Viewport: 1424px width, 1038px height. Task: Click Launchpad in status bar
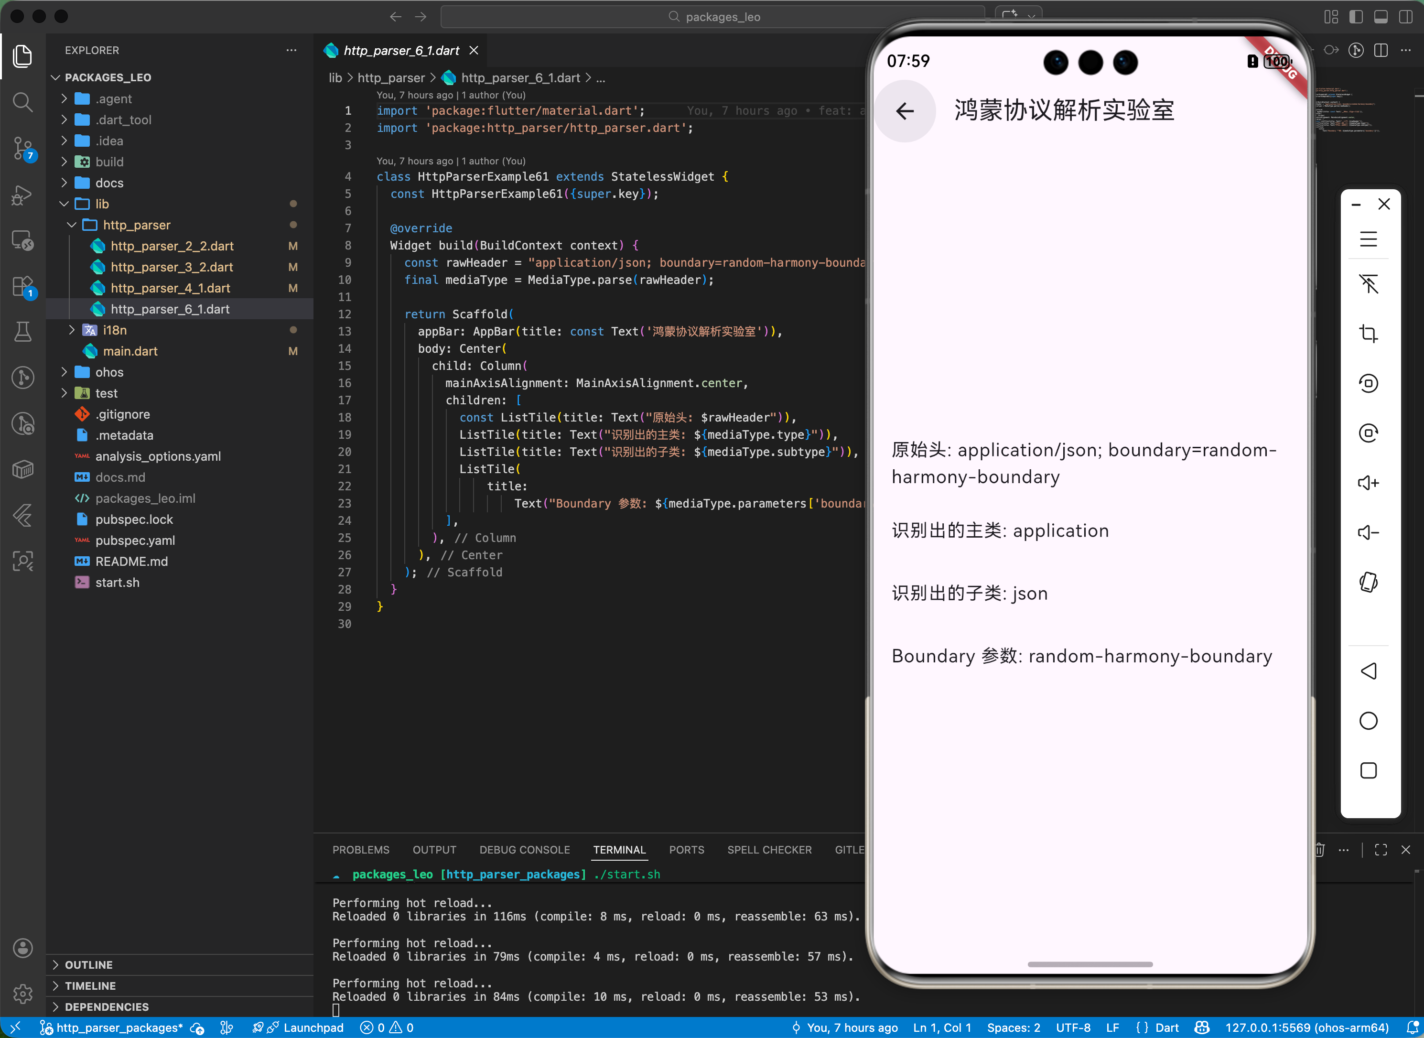pyautogui.click(x=313, y=1027)
